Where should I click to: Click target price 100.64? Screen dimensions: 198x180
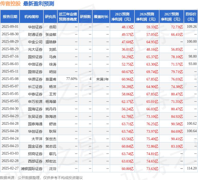[192, 131]
